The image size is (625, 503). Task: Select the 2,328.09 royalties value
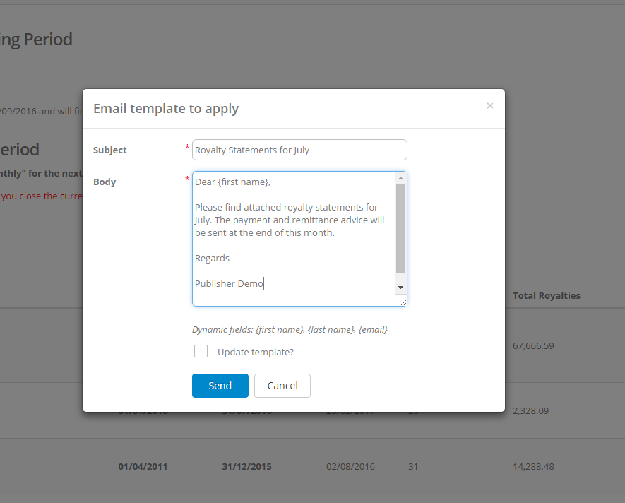tap(530, 410)
